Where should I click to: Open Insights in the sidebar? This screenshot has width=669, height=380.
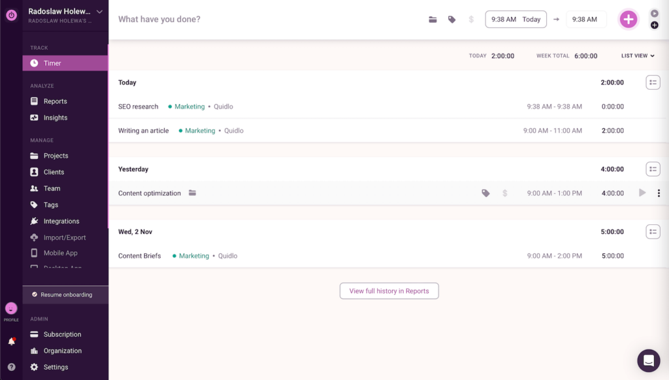point(55,118)
